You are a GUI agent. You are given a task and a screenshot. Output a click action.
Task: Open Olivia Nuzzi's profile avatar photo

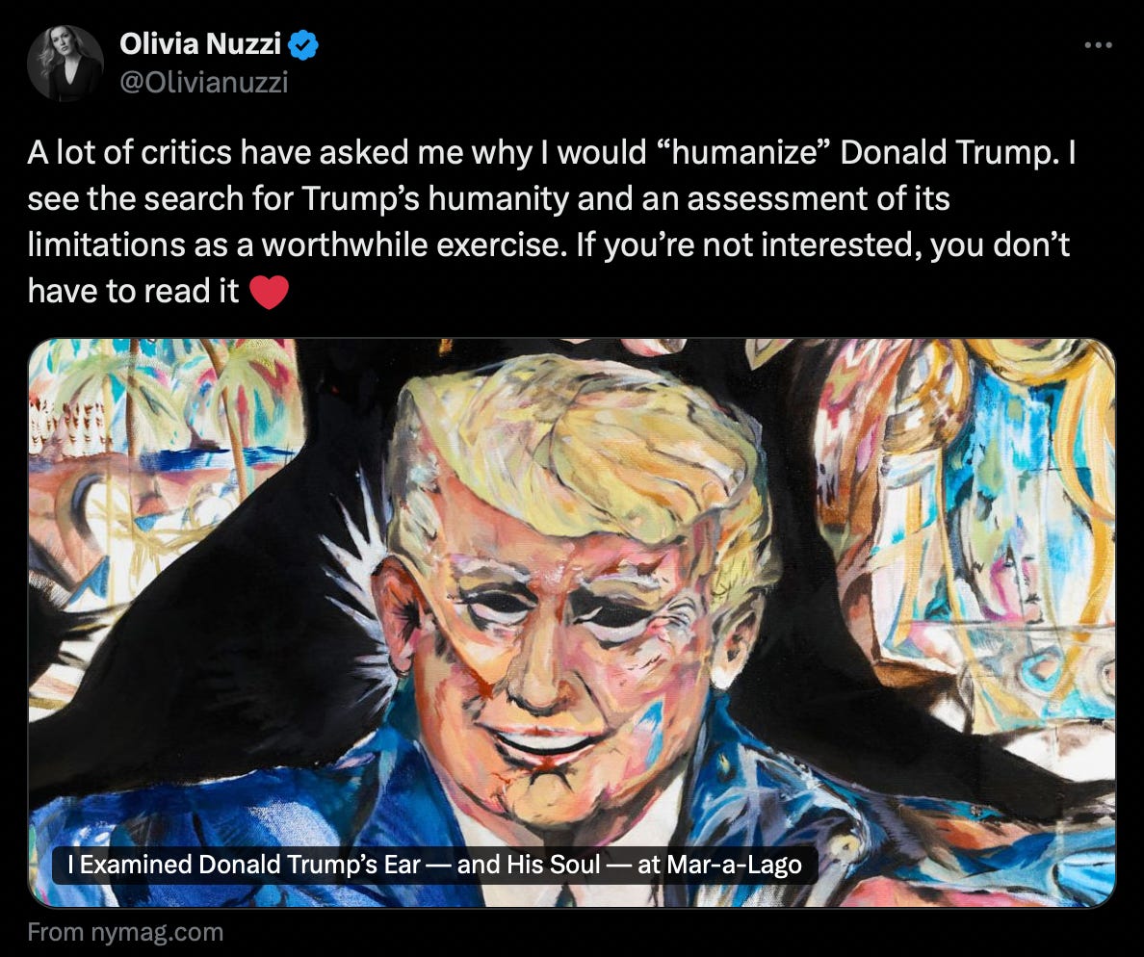[65, 64]
